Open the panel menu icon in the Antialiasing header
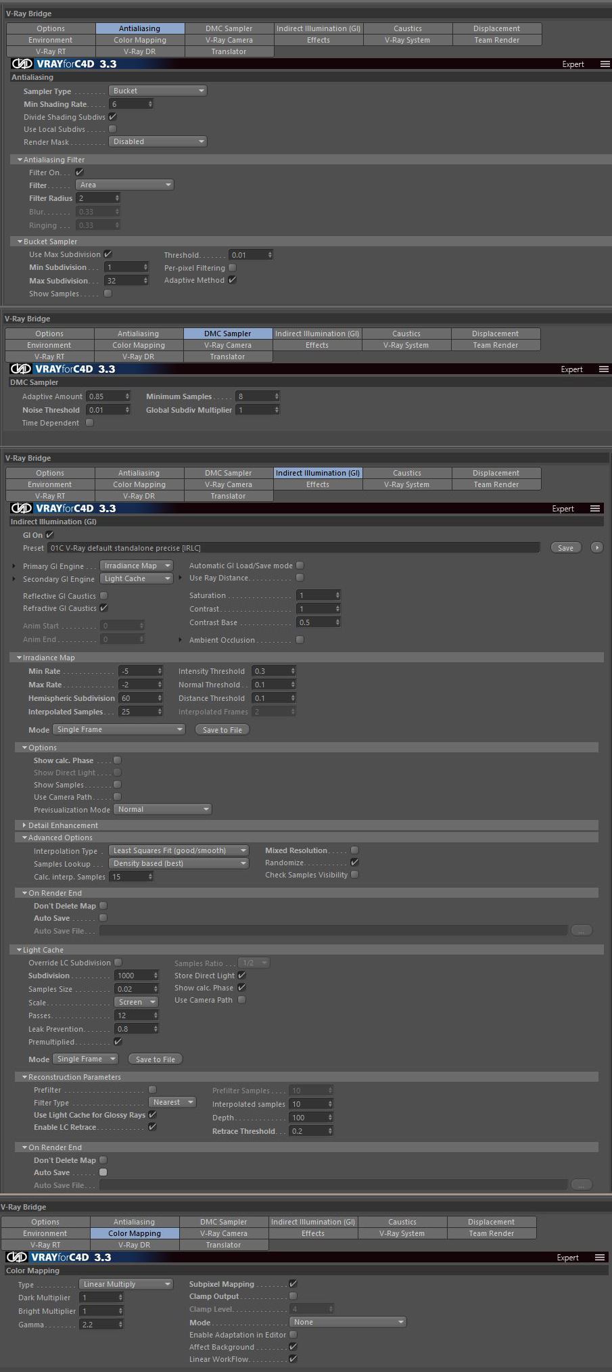The image size is (612, 1372). point(605,64)
